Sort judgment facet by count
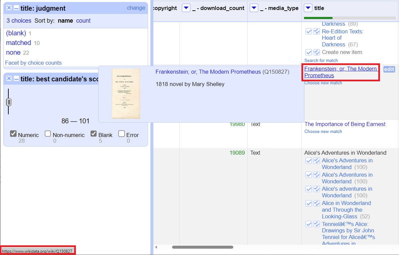 (83, 21)
